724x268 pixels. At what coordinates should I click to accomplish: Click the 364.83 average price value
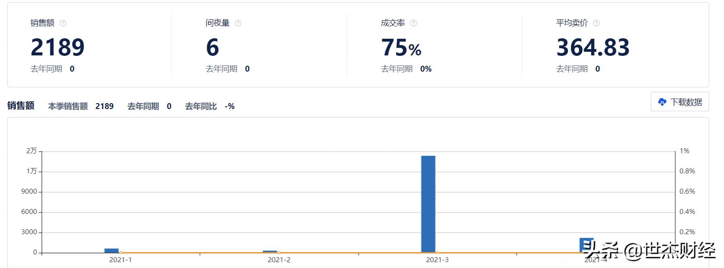[593, 47]
